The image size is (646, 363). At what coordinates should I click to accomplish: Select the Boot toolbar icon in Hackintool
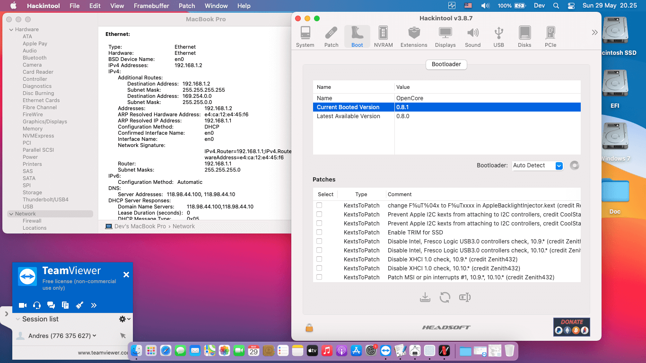coord(357,37)
